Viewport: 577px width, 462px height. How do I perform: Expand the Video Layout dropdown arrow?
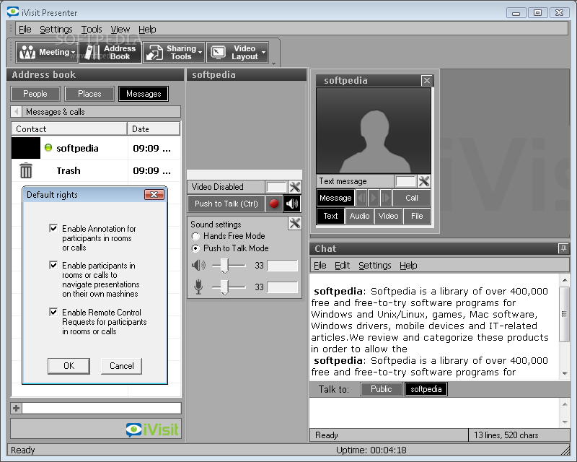click(263, 53)
